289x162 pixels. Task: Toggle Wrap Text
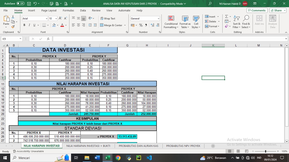[108, 18]
